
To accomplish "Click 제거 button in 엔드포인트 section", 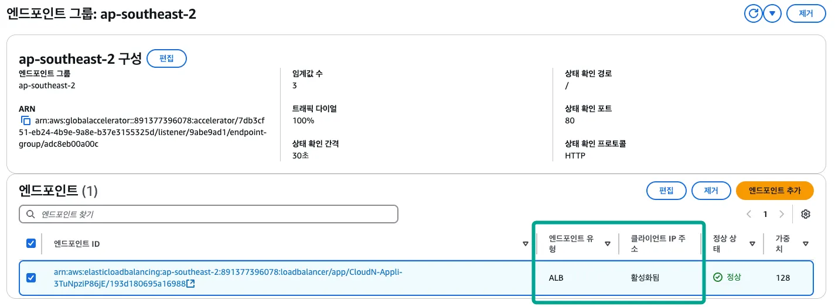I will tap(711, 191).
